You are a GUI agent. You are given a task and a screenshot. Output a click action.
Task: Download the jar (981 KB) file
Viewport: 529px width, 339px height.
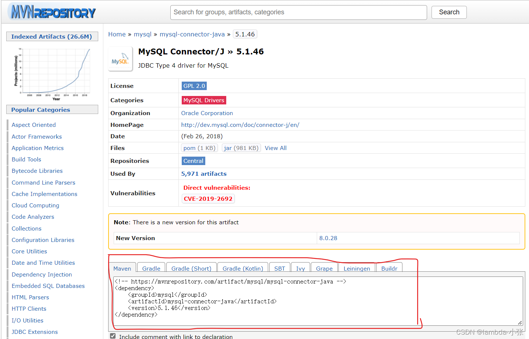241,148
